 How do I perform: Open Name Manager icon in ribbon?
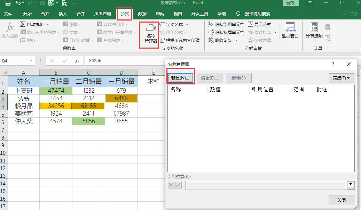[x=151, y=33]
